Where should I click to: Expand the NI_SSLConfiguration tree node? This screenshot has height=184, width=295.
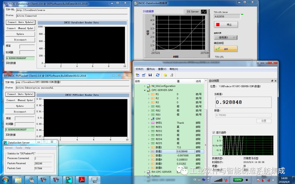pos(145,86)
